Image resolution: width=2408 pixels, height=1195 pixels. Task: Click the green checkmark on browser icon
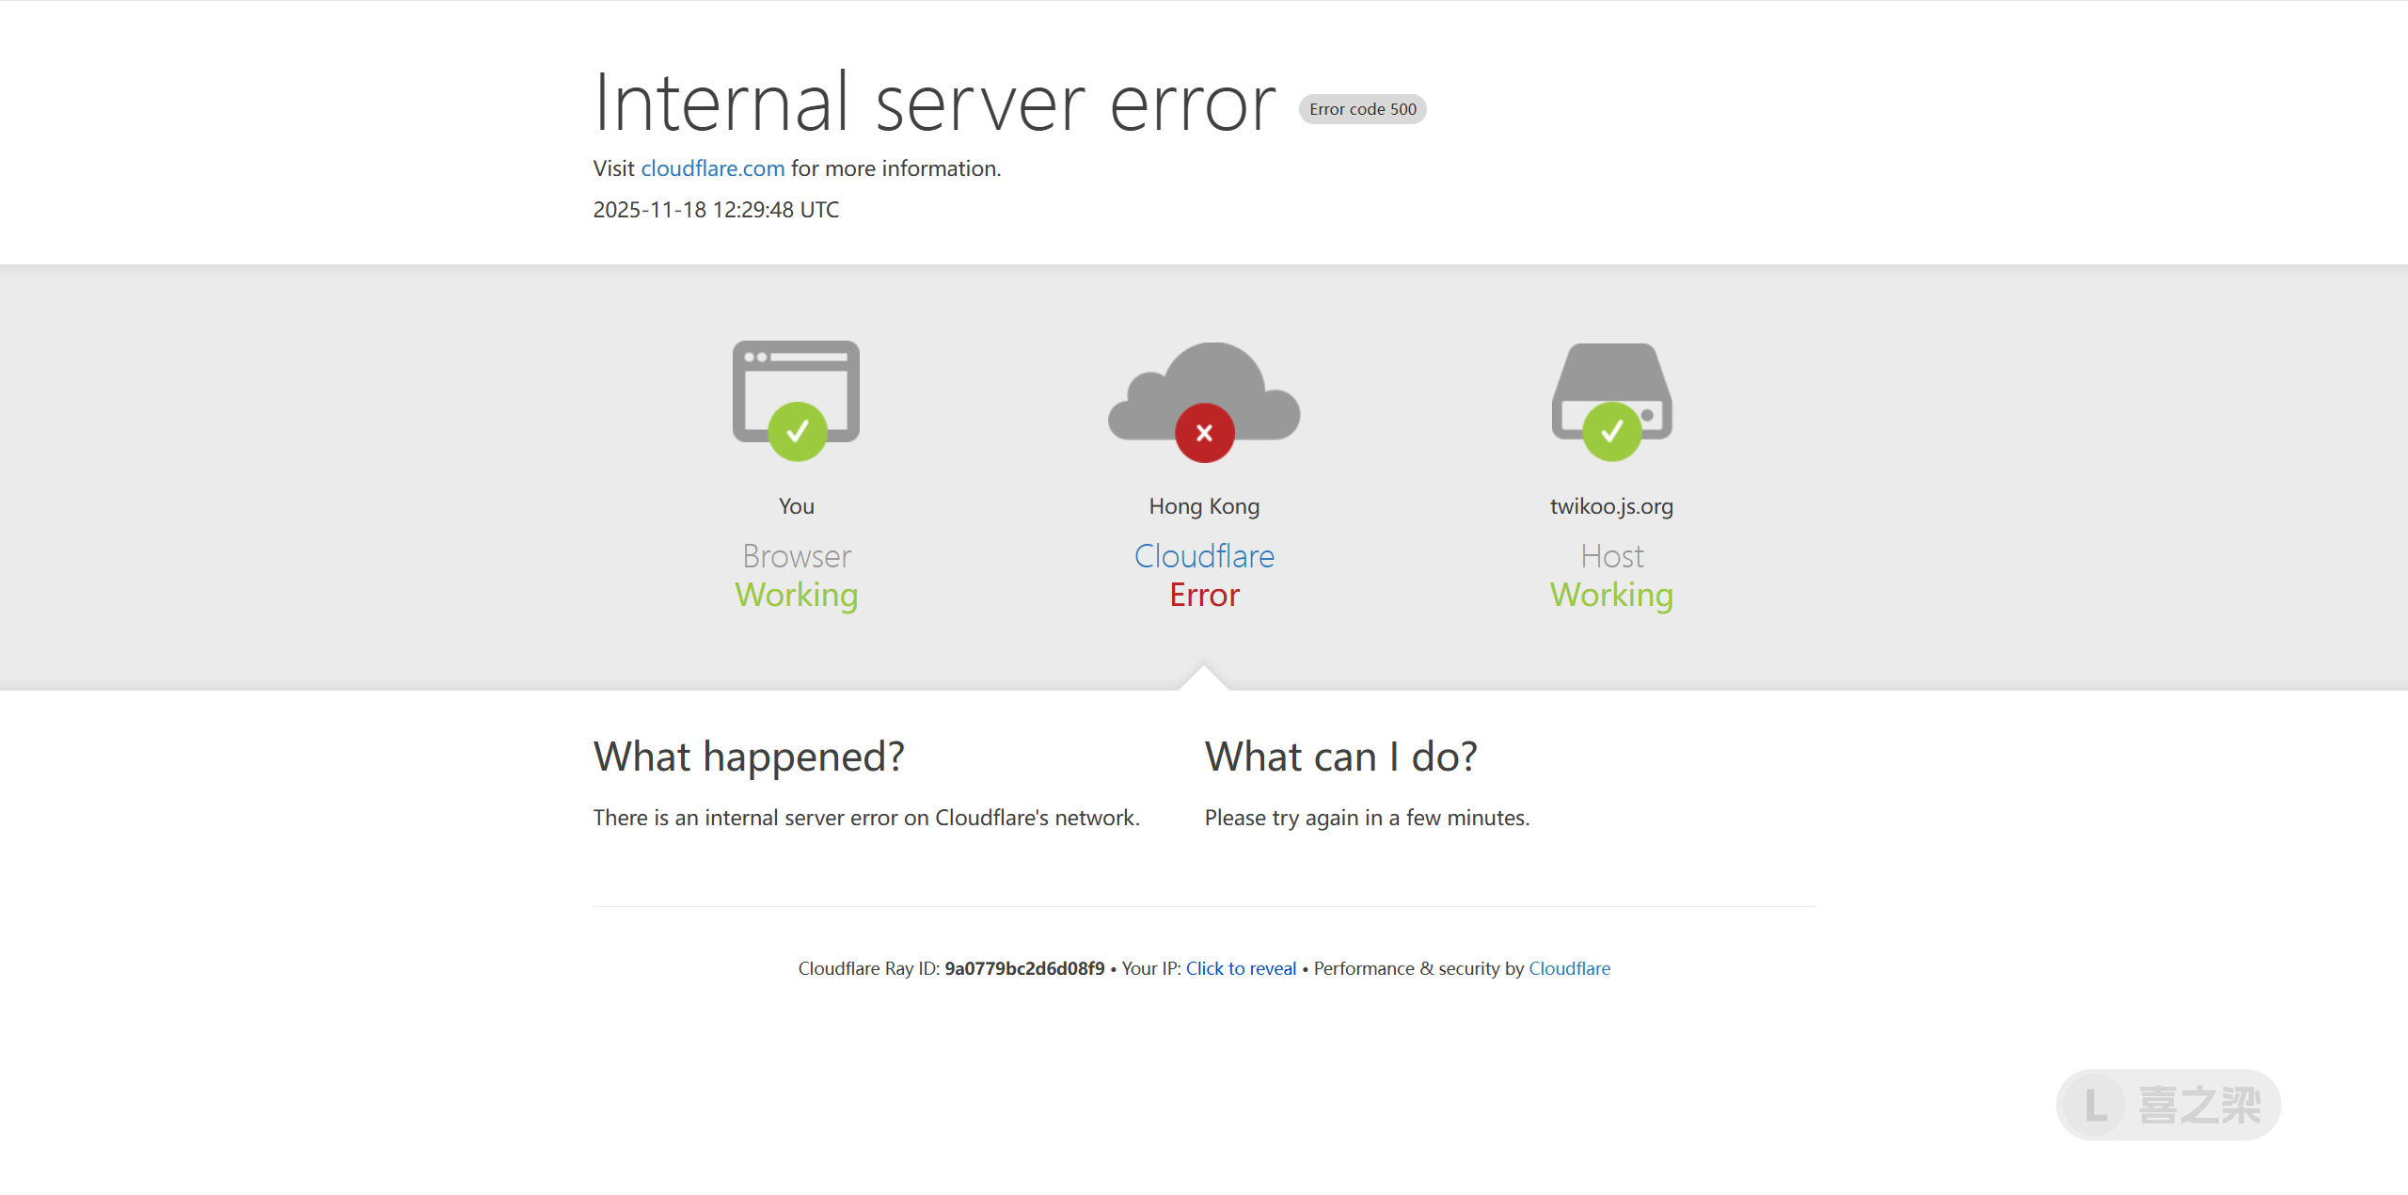pyautogui.click(x=797, y=432)
